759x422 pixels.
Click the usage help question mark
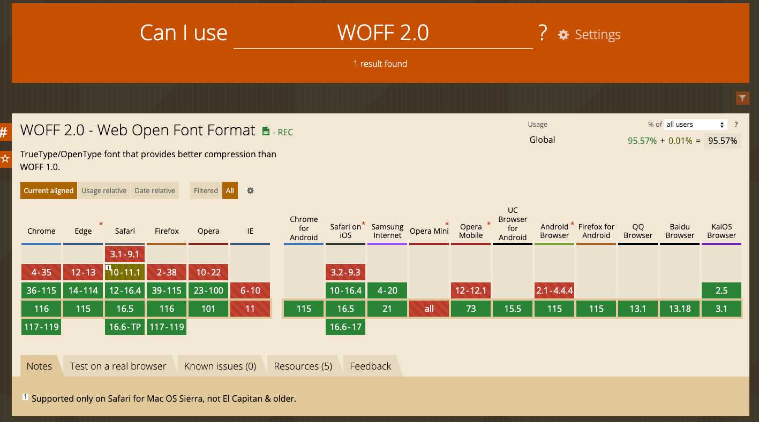click(736, 124)
